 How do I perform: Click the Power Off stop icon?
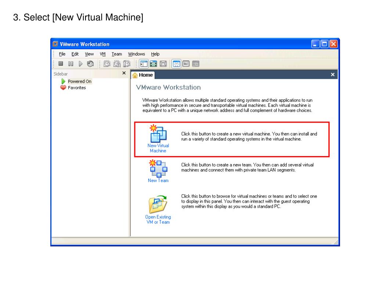pos(61,64)
